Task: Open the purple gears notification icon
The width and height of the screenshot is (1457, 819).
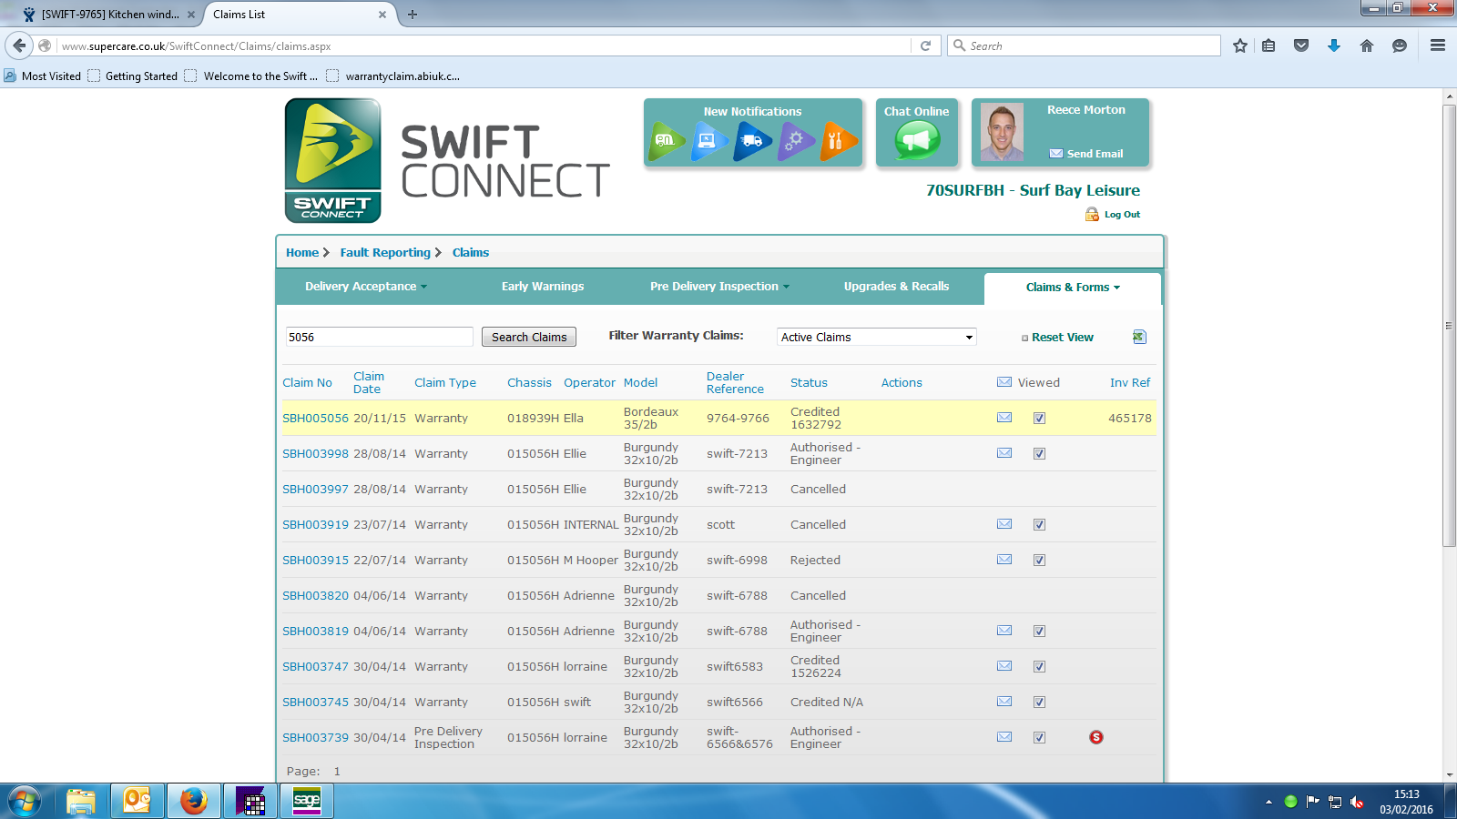Action: click(795, 141)
